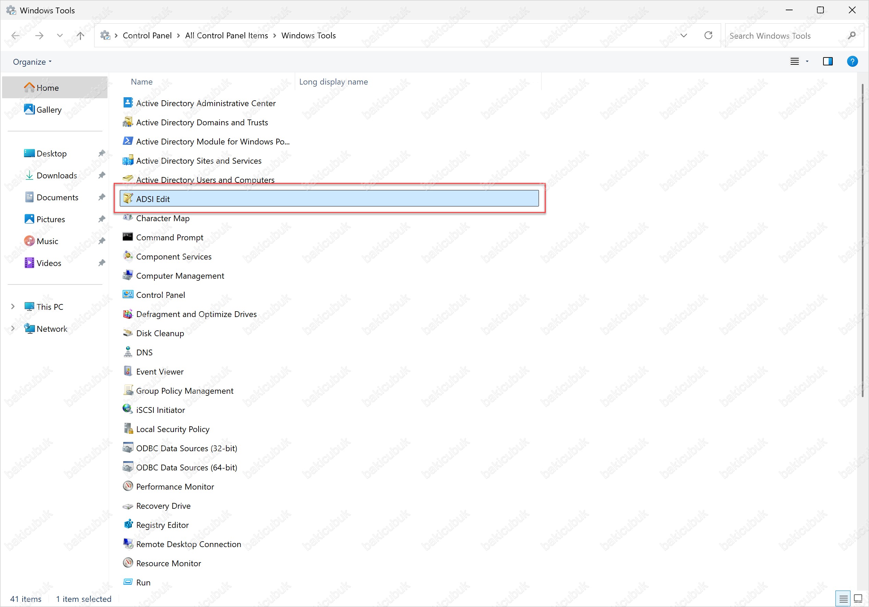
Task: Select the ADSI Edit icon
Action: click(x=128, y=199)
